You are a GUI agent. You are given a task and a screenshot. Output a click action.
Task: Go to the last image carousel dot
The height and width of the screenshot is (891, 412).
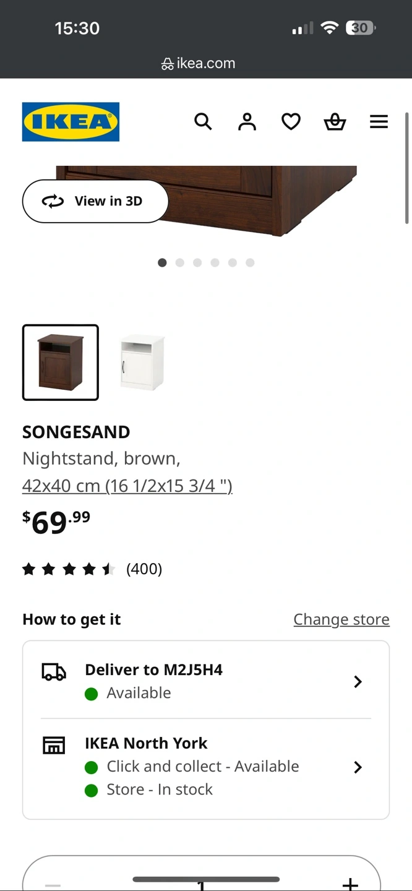coord(250,262)
